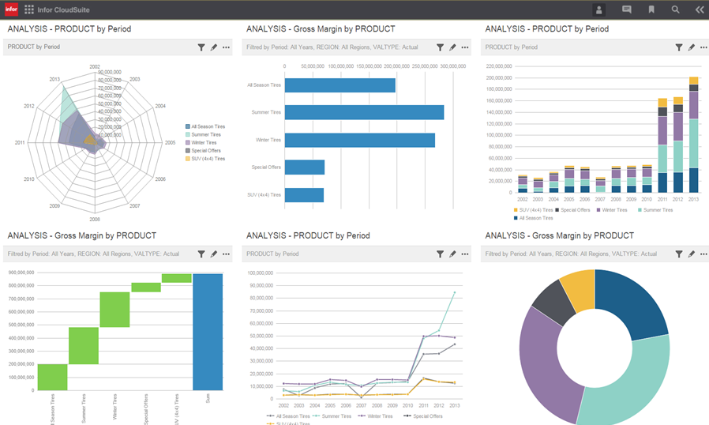Viewport: 709px width, 425px height.
Task: Click the Summer Tires horizontal bar
Action: [364, 112]
